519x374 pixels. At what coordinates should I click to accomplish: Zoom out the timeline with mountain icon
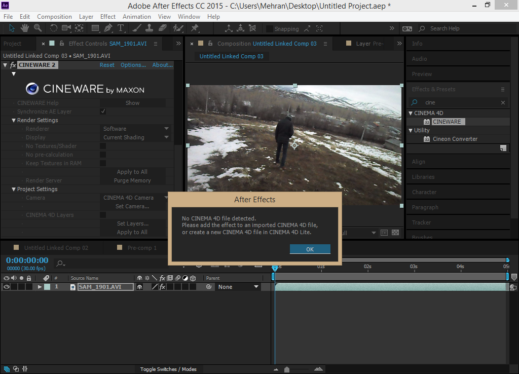(x=276, y=369)
